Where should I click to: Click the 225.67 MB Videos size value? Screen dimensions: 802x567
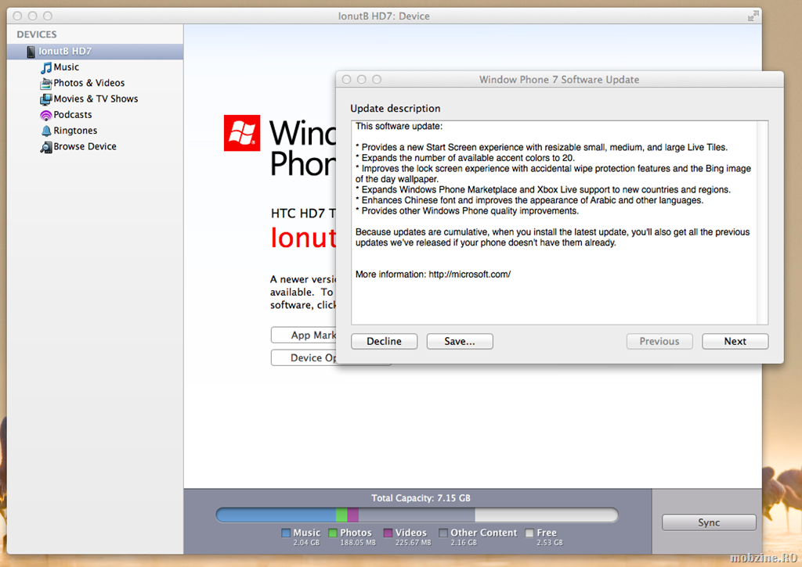click(x=414, y=543)
